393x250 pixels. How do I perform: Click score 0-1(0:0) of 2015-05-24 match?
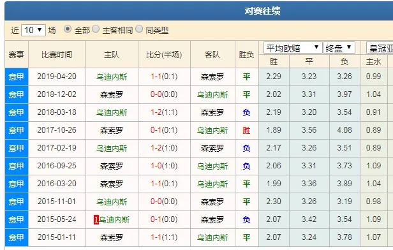click(164, 219)
